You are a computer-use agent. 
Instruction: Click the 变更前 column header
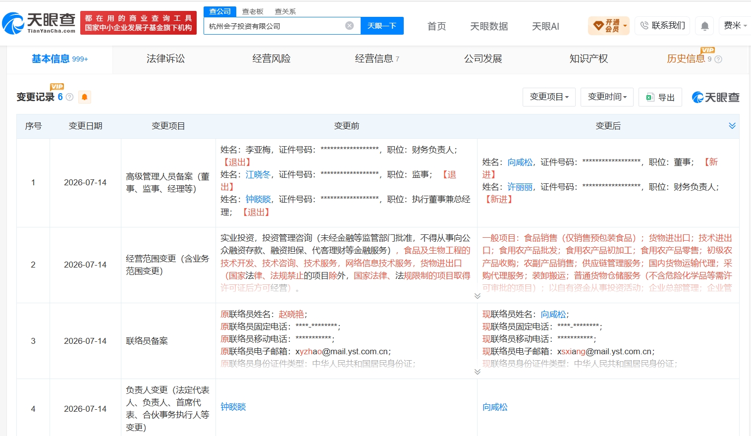pos(347,126)
